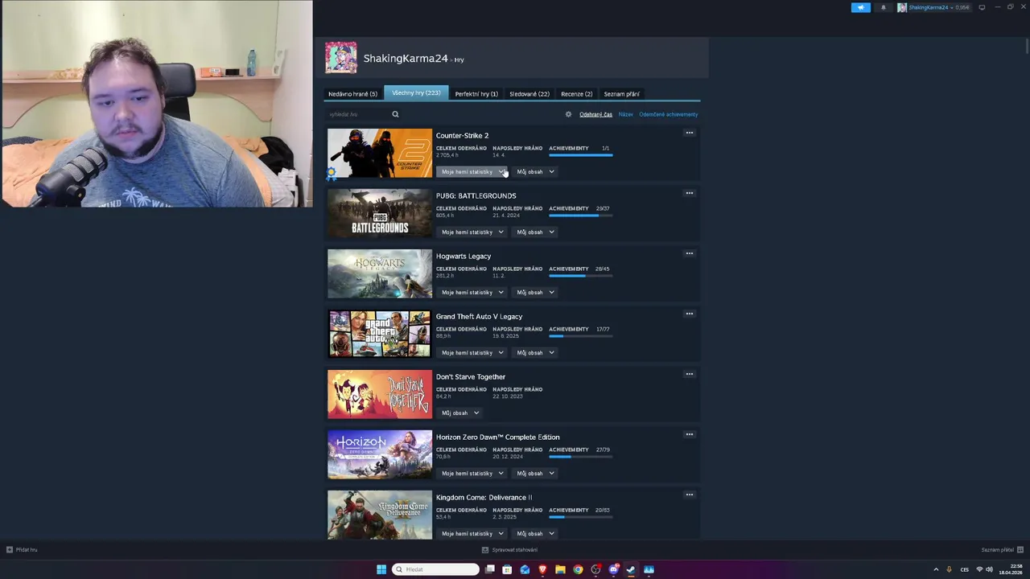Open Hogwarts Legacy more options menu
Screen dimensions: 1030x579
[x=689, y=253]
